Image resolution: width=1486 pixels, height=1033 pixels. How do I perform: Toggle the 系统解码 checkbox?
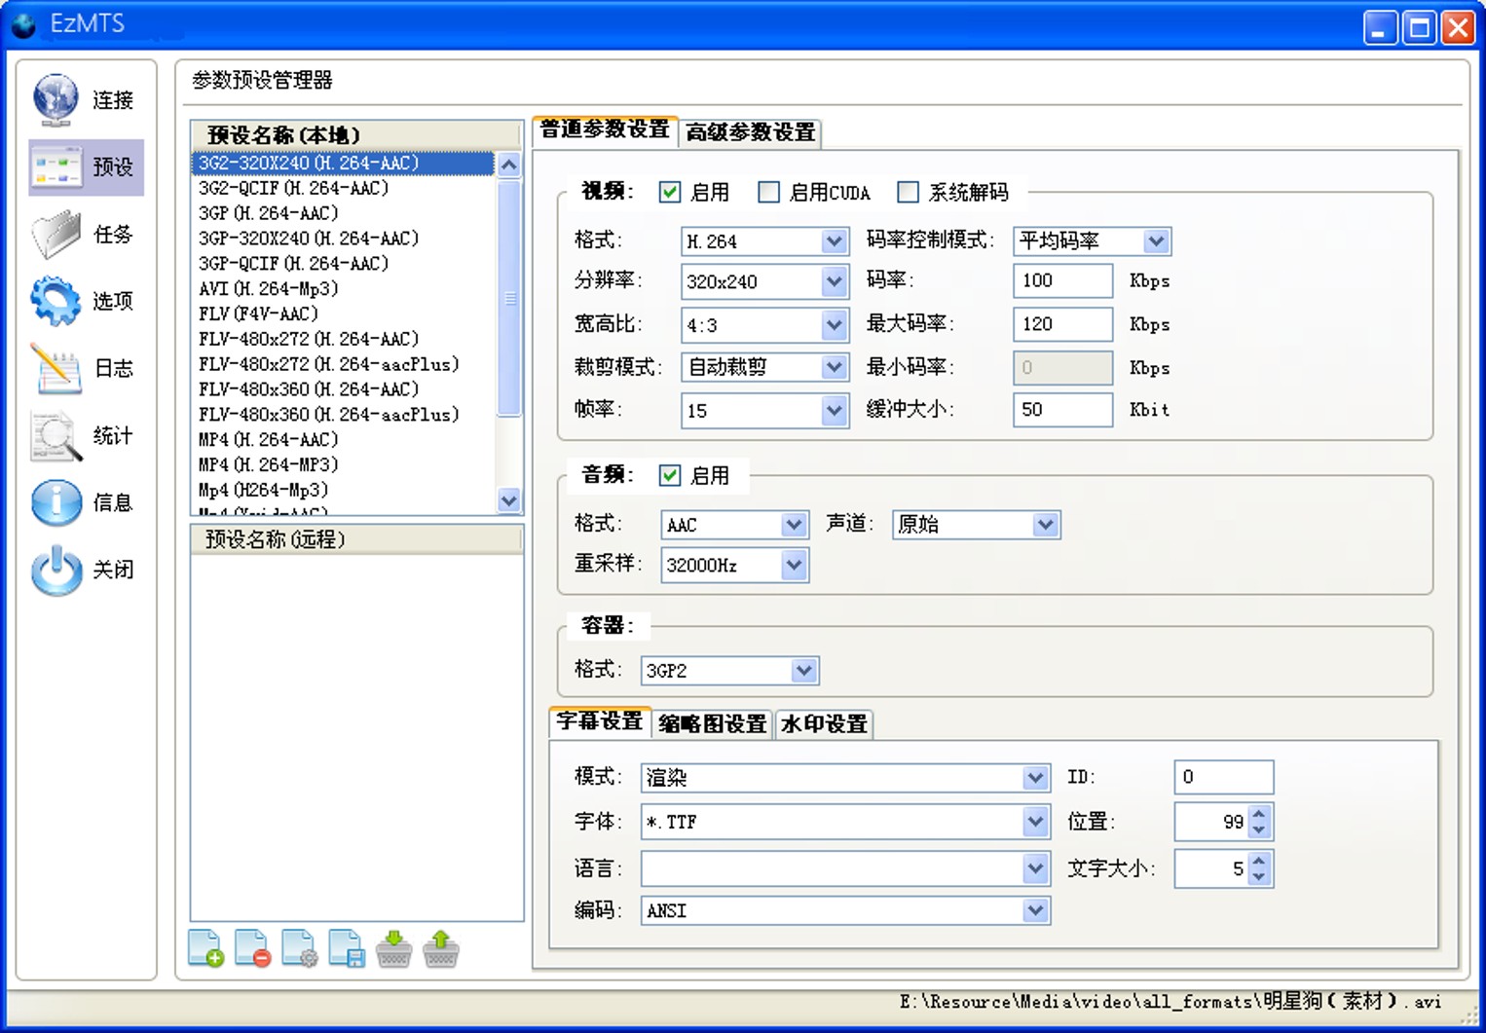click(908, 192)
